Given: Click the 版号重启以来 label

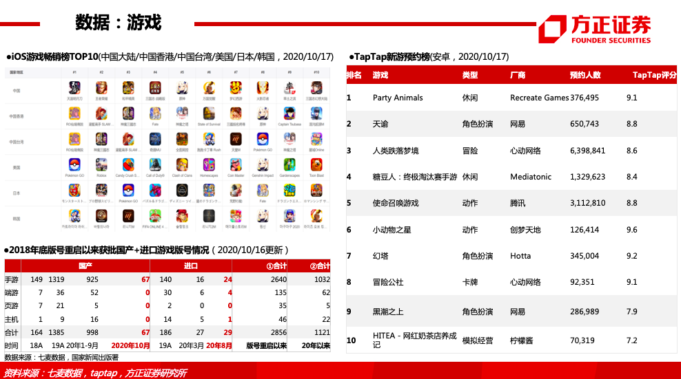Looking at the screenshot, I should [267, 345].
